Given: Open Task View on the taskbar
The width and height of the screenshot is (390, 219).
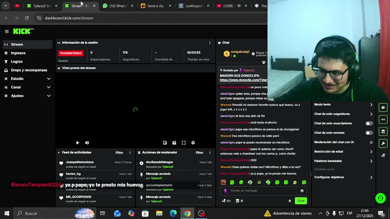Looking at the screenshot, I should click(x=103, y=214).
